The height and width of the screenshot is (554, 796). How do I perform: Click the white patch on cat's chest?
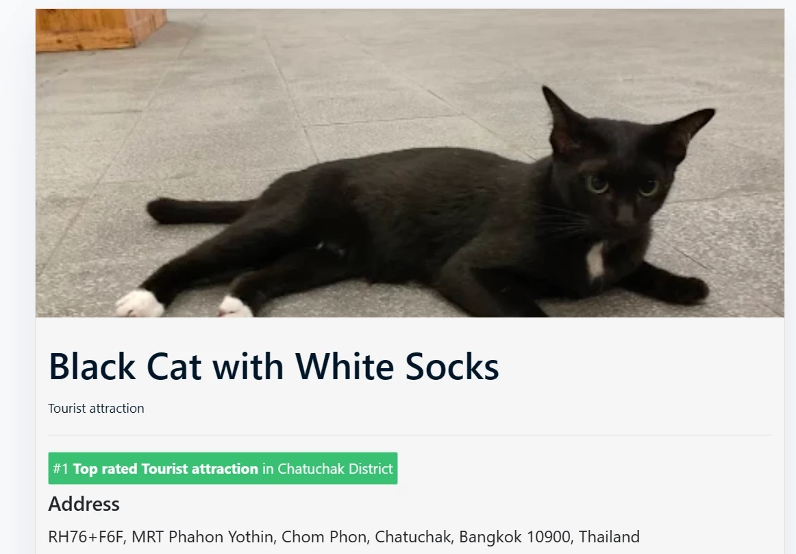pos(595,259)
